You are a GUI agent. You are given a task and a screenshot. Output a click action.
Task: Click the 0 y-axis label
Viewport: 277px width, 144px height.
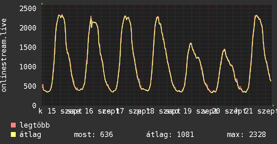34,105
